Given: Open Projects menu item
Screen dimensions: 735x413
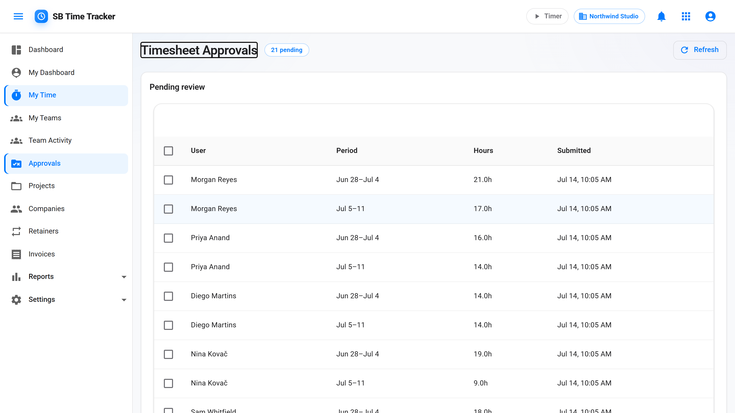Looking at the screenshot, I should click(66, 186).
